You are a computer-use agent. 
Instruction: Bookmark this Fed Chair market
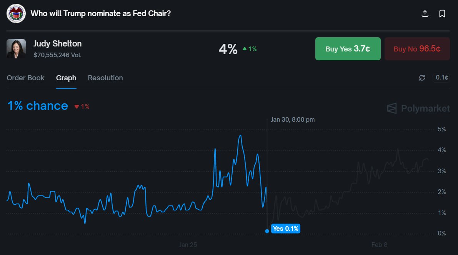pos(442,14)
